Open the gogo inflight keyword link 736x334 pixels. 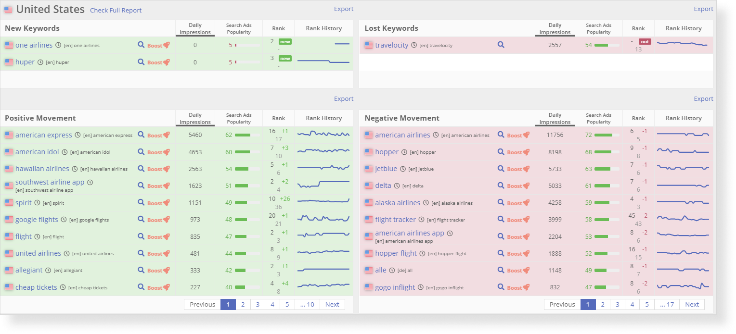395,287
